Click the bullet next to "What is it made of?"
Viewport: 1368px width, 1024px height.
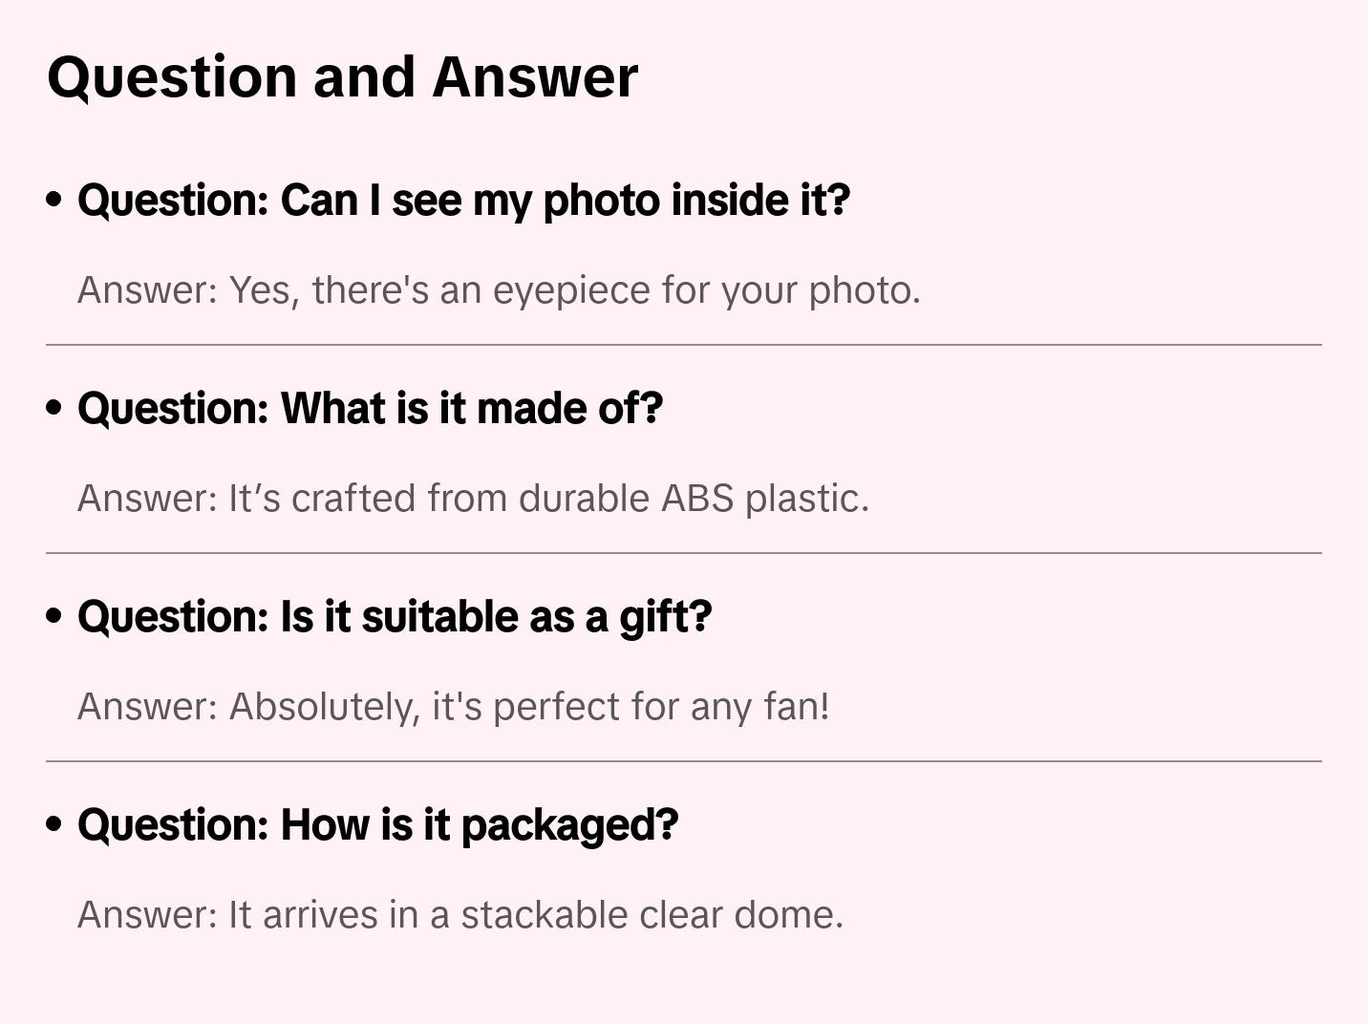[x=54, y=408]
